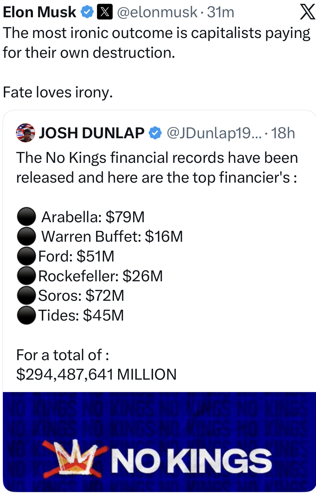Click Josh Dunlap's blue verified checkmark
Viewport: 316px width, 493px height.
pos(155,133)
